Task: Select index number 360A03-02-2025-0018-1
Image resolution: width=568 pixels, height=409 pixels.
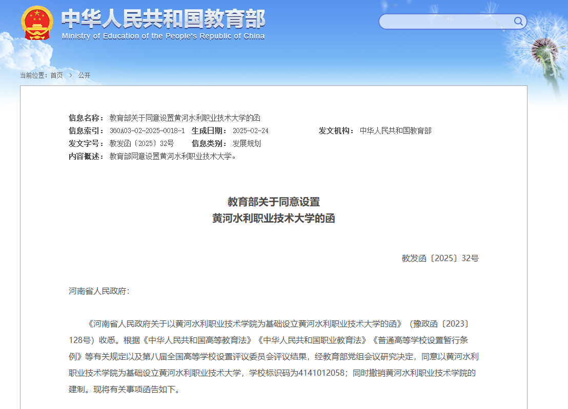Action: (x=147, y=131)
